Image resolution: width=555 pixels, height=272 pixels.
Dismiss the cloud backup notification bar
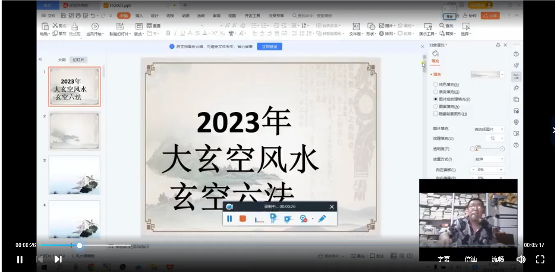pyautogui.click(x=422, y=46)
